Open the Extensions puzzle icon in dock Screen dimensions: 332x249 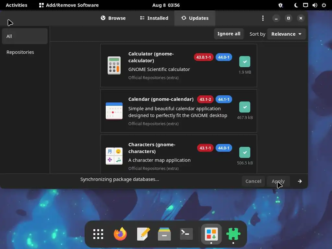pos(233,234)
